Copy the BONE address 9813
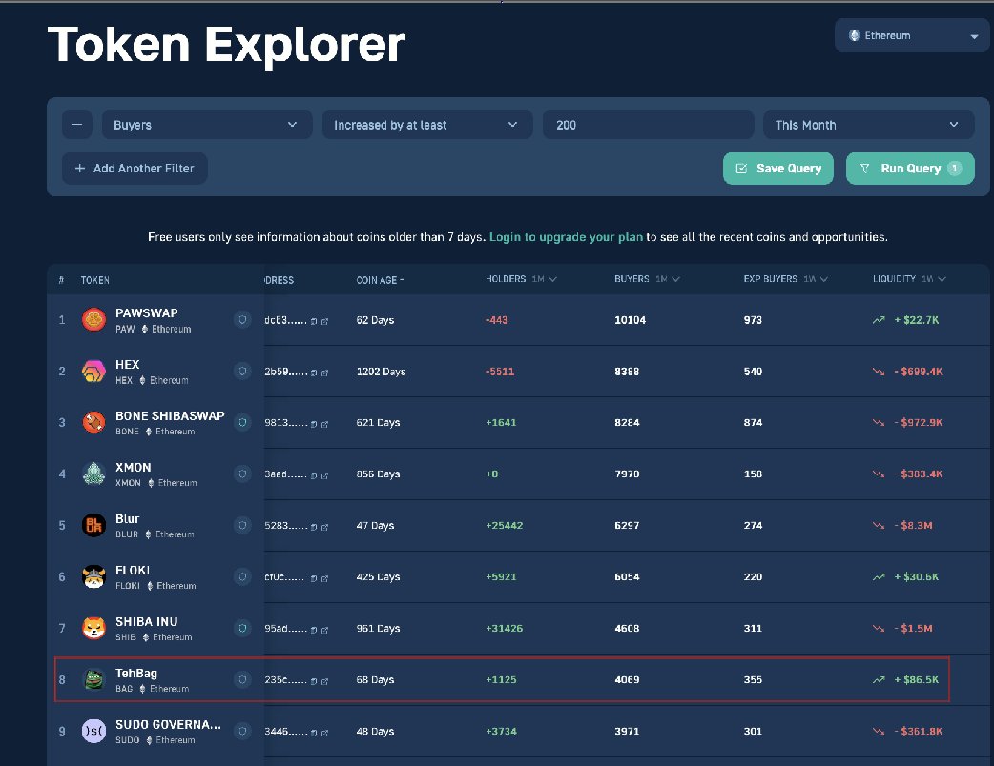994x766 pixels. pyautogui.click(x=314, y=424)
